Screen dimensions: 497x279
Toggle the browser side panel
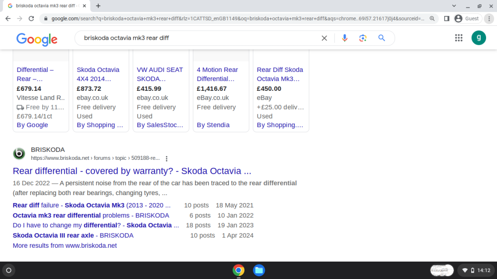click(447, 19)
